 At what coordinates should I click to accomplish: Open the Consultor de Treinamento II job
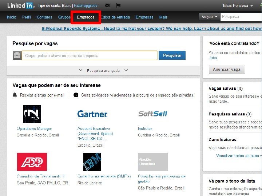(41, 176)
